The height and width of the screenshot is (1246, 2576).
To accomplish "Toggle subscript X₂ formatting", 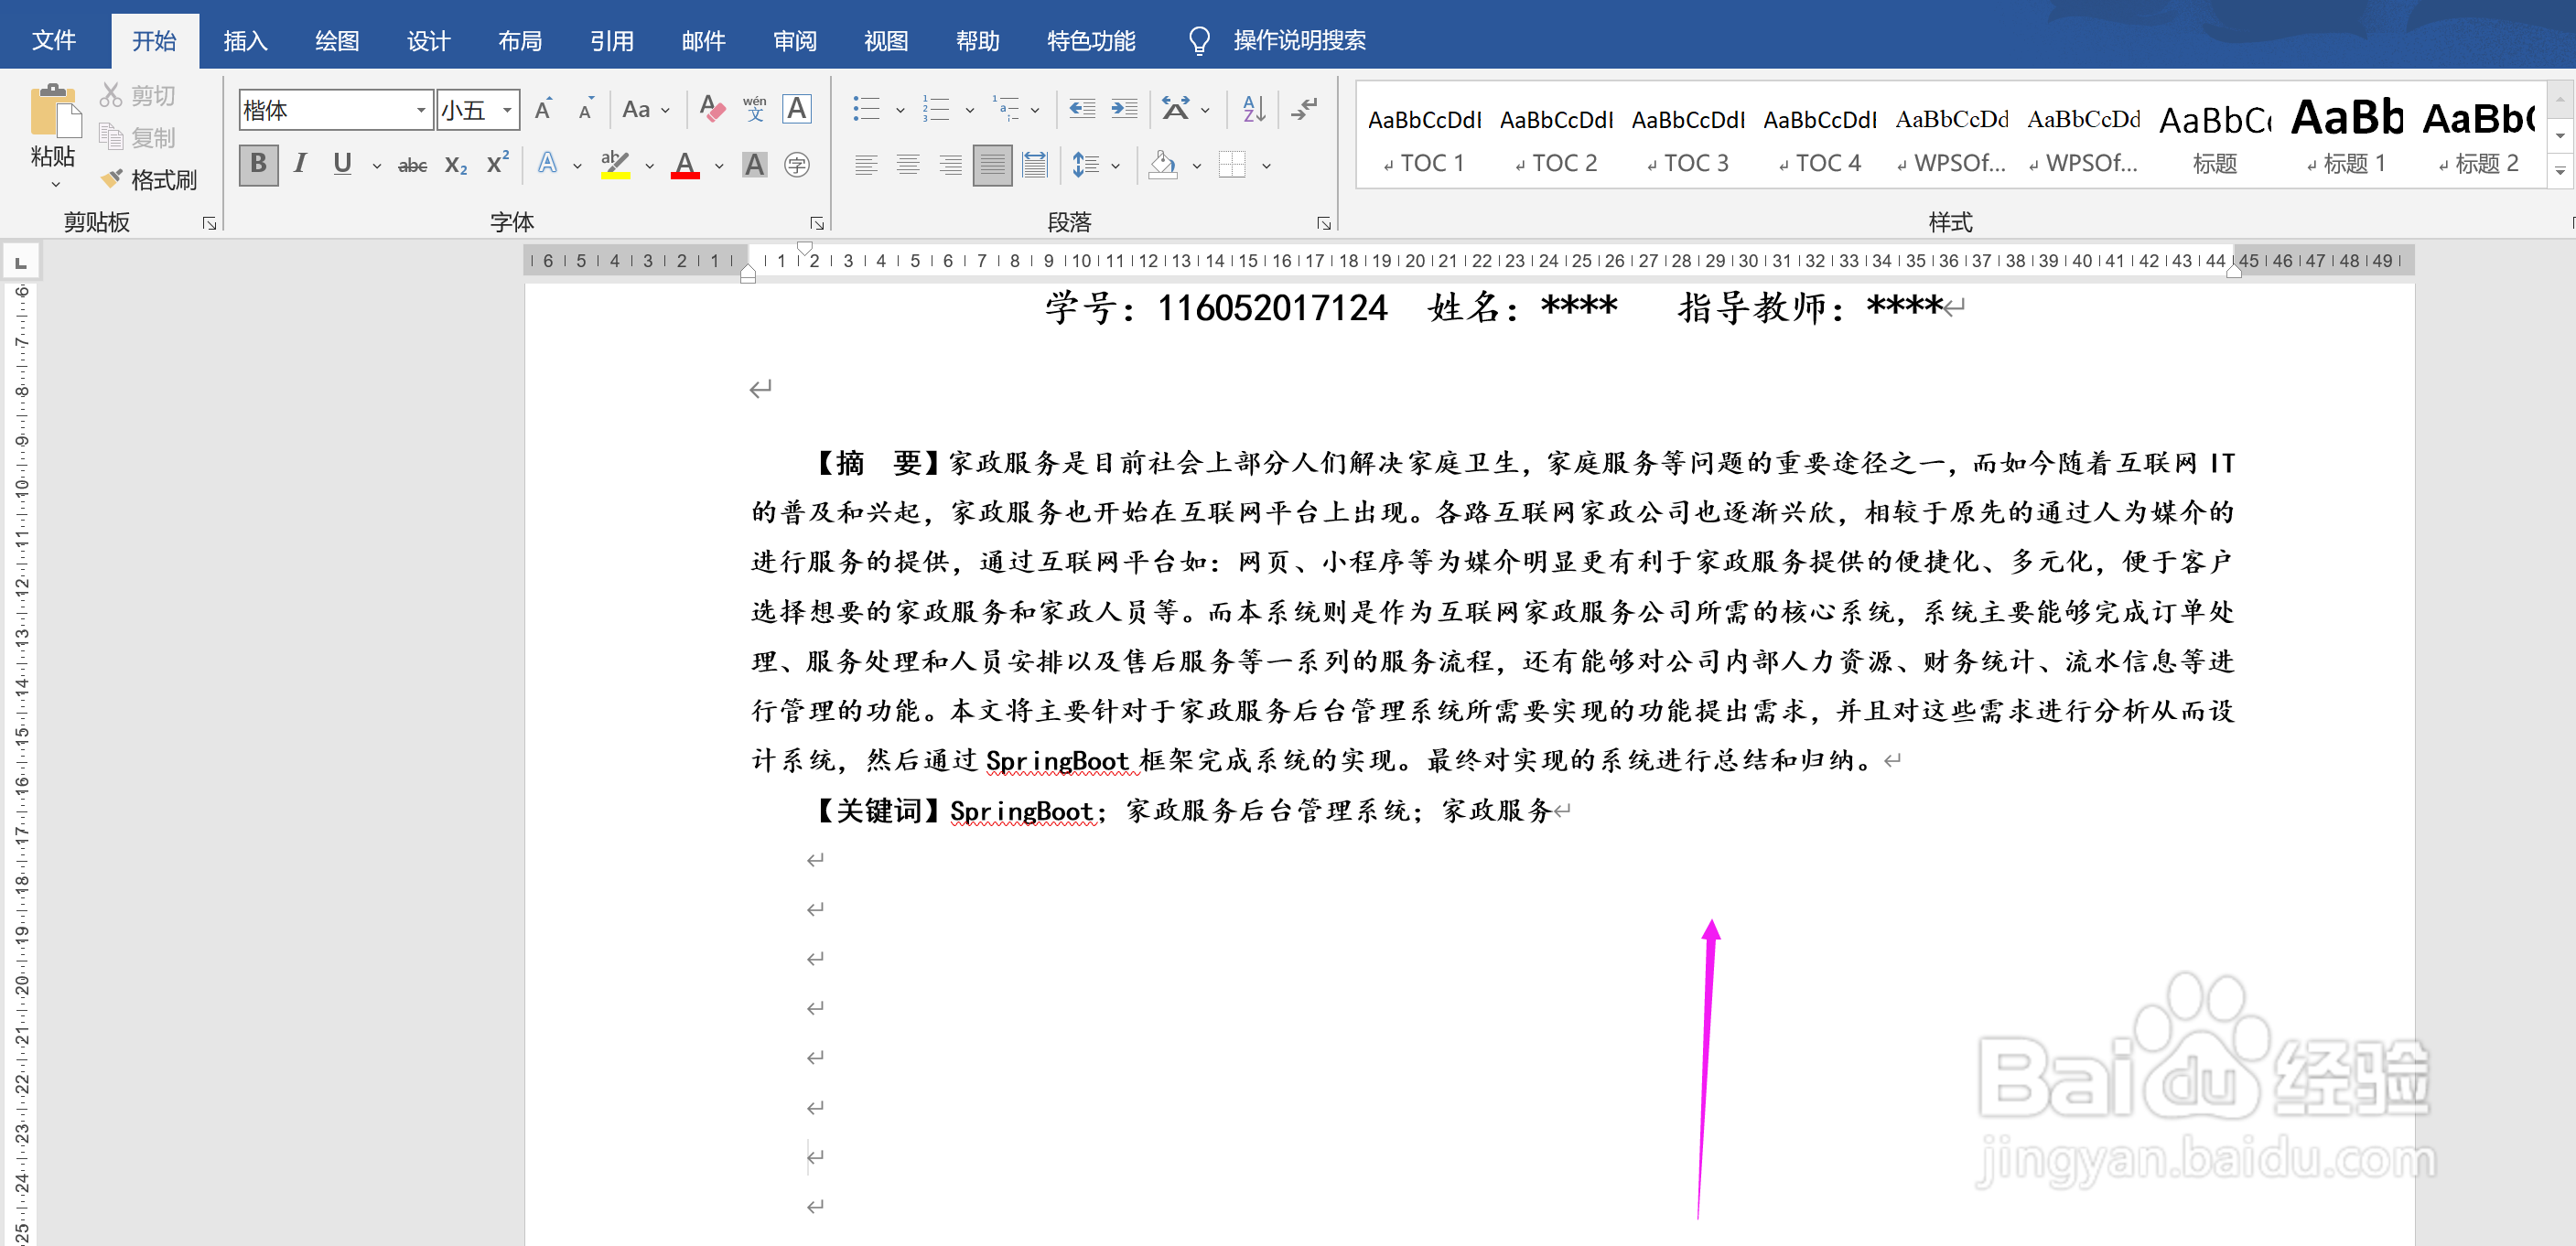I will 456,165.
